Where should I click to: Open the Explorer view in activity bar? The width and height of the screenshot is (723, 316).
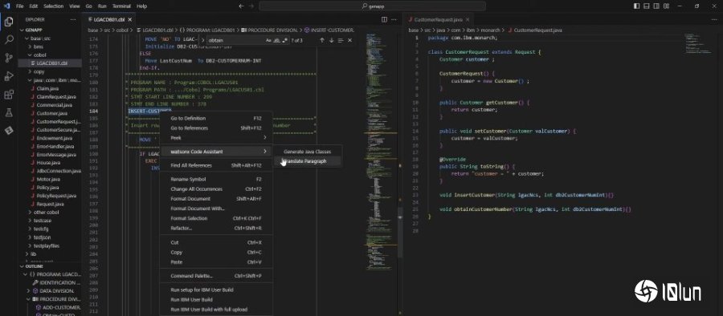(8, 22)
